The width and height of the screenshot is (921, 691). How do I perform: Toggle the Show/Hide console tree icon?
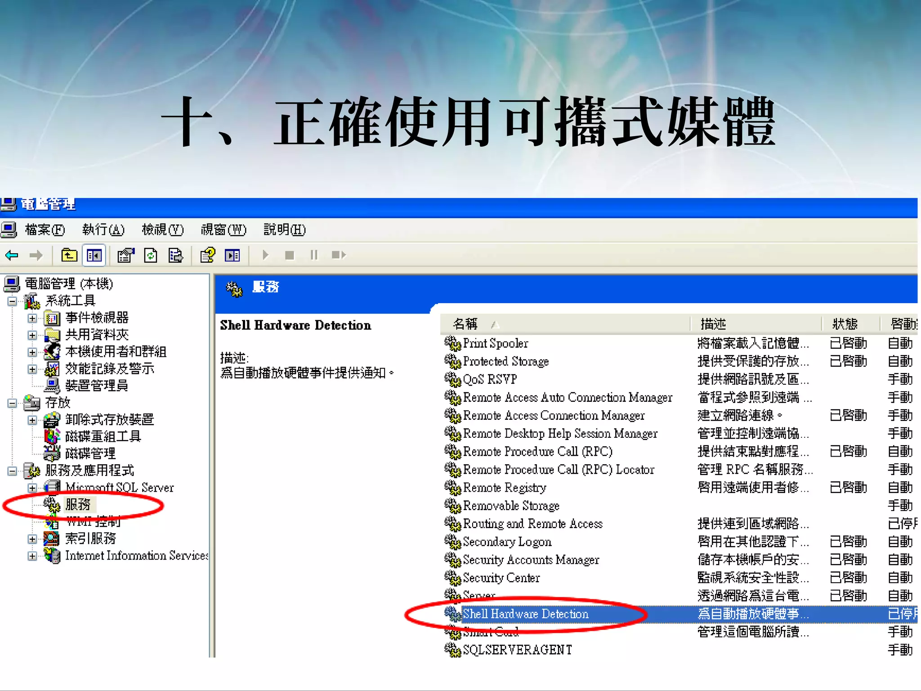point(94,256)
